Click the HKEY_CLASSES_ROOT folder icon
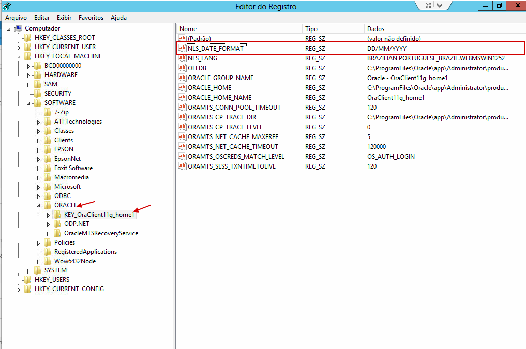Image resolution: width=526 pixels, height=349 pixels. 28,38
